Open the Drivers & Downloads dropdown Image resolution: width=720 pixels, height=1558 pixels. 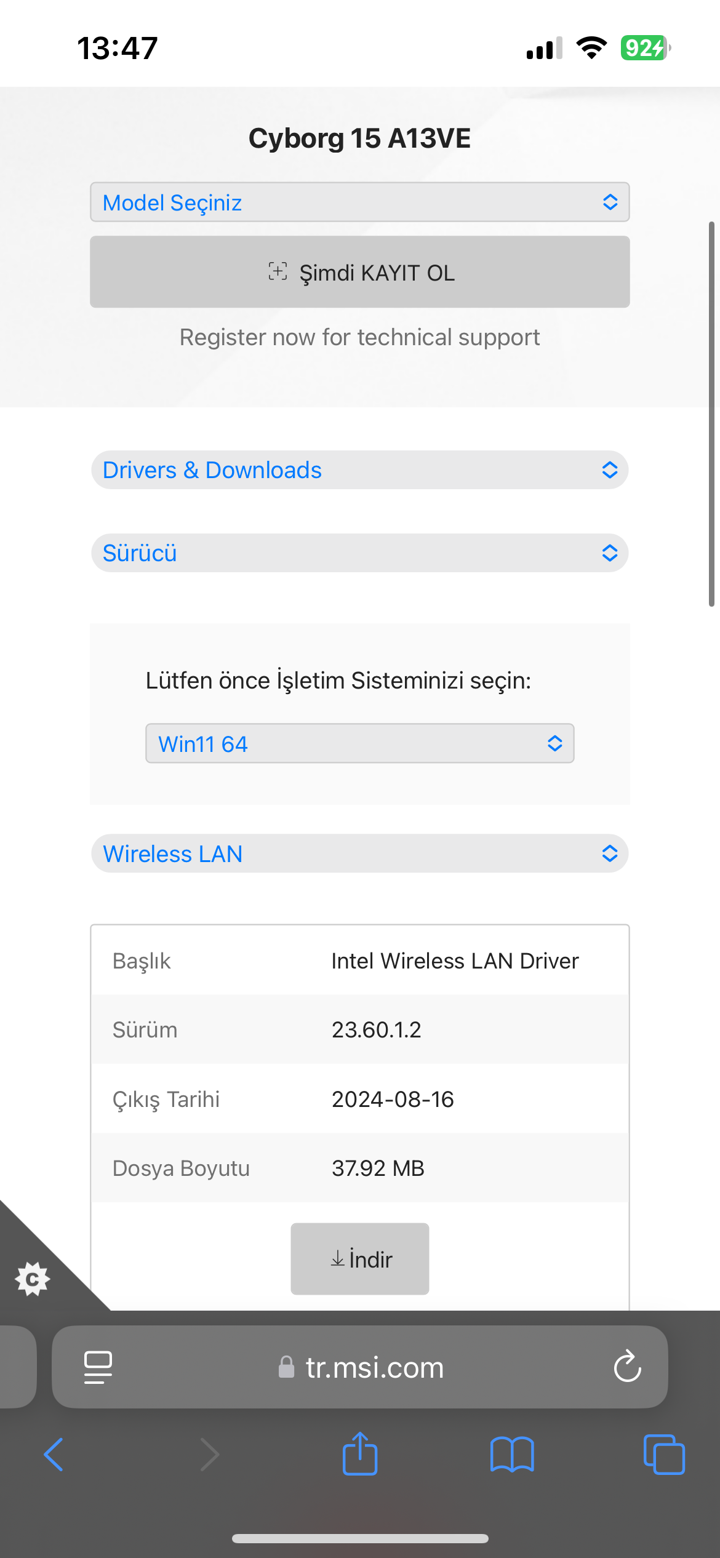point(360,470)
